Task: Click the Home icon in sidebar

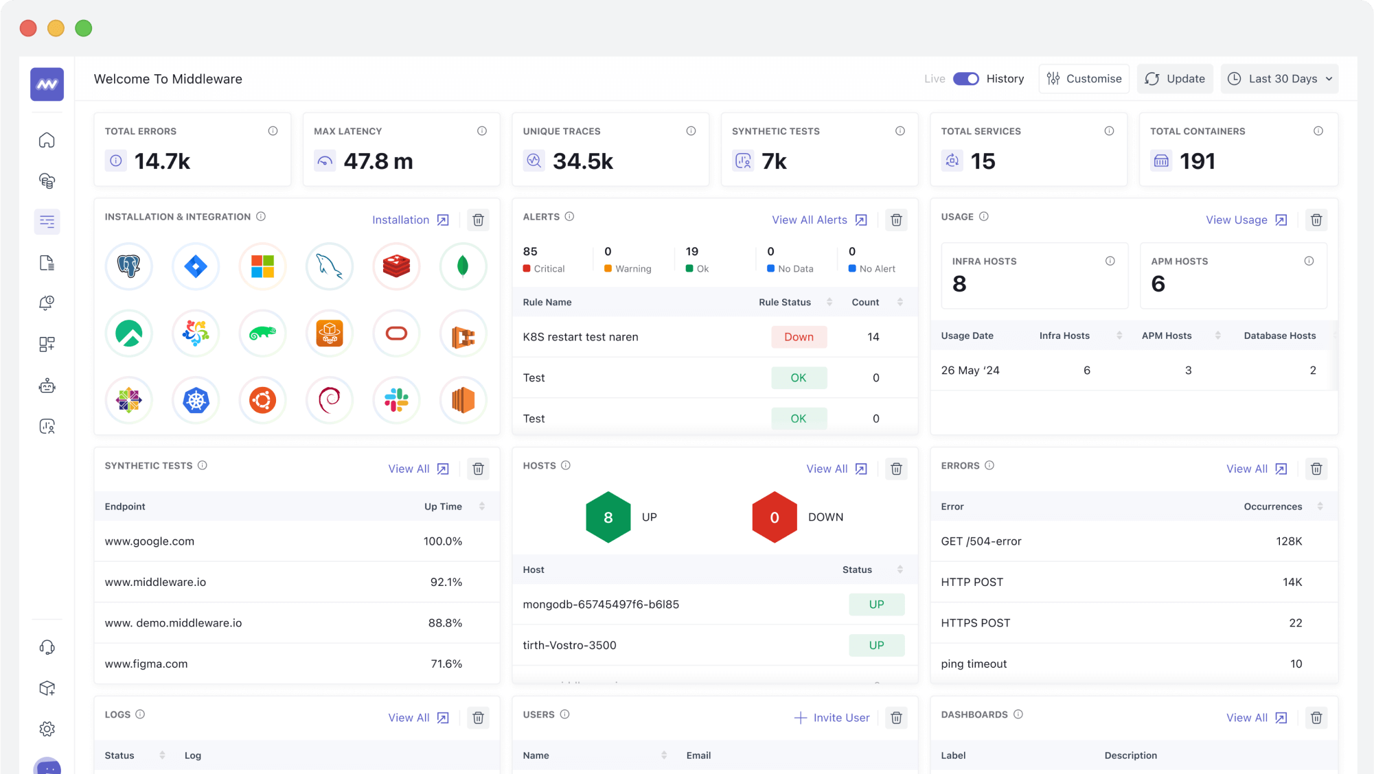Action: 47,140
